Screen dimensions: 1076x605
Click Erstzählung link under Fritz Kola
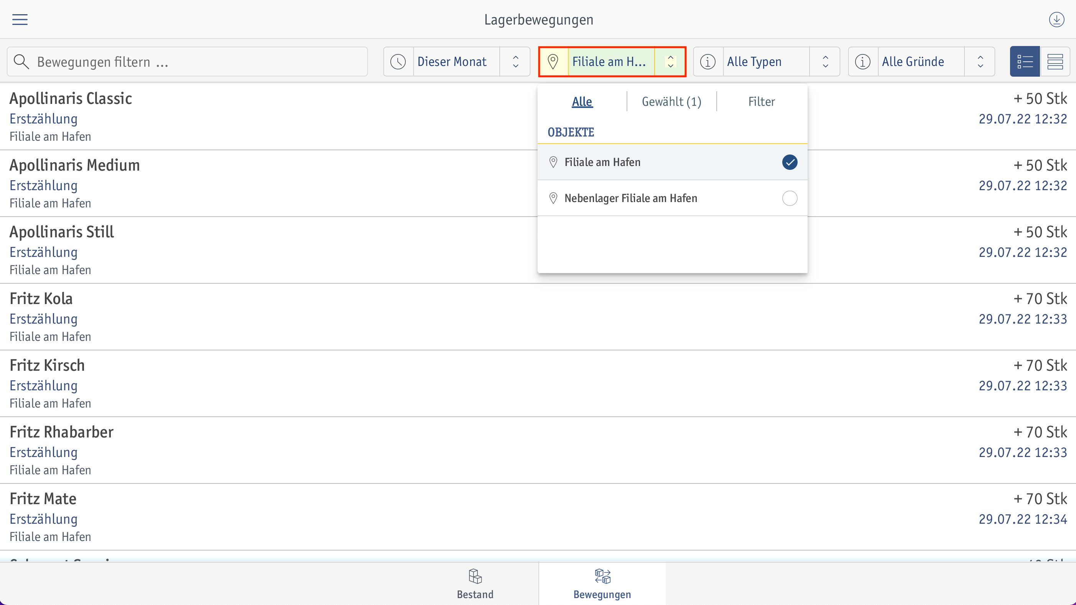(x=43, y=319)
